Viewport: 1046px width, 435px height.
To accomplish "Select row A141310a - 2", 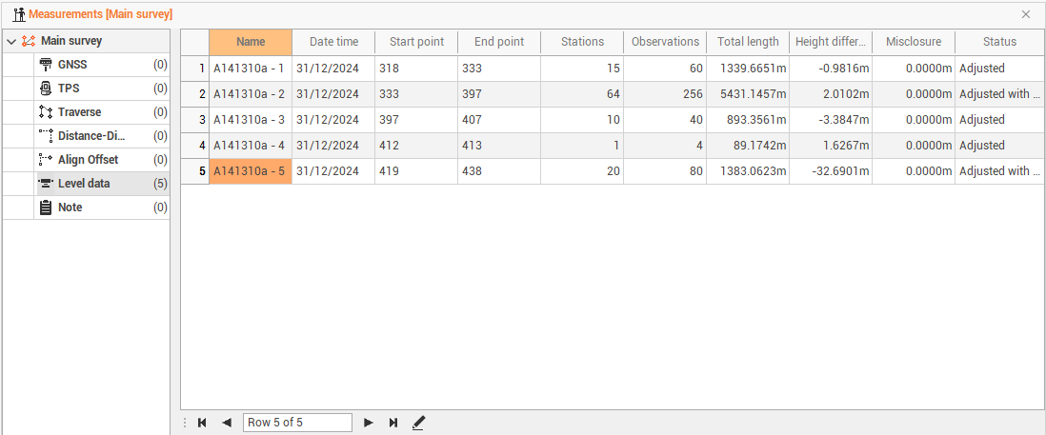I will click(x=250, y=94).
